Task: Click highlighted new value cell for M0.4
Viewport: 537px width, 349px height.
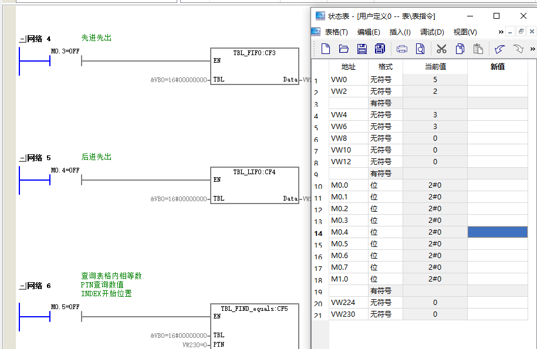Action: tap(498, 232)
